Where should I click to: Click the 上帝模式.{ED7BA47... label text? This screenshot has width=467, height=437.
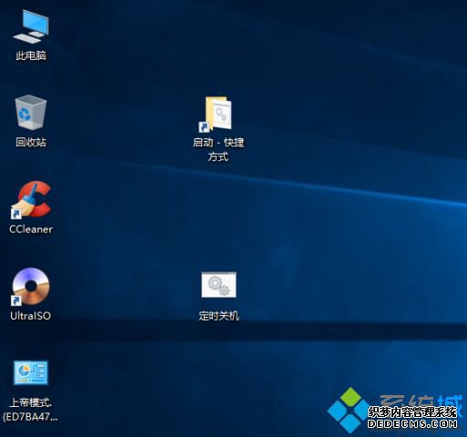(30, 410)
